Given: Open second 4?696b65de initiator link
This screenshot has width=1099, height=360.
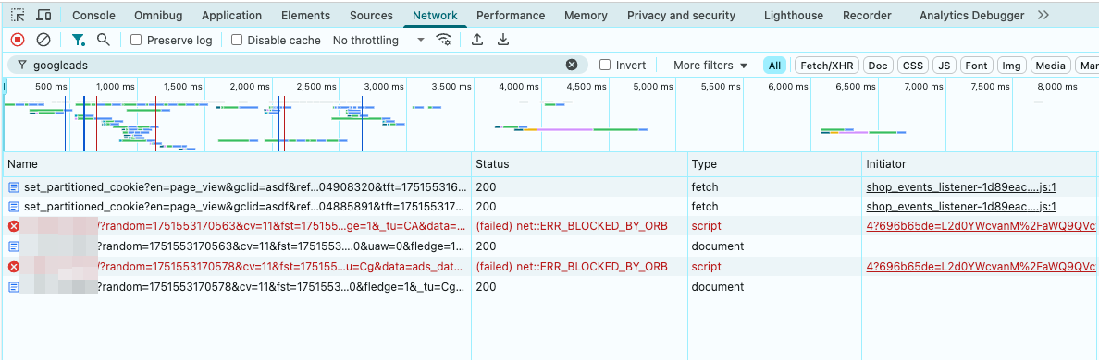Looking at the screenshot, I should click(x=981, y=267).
